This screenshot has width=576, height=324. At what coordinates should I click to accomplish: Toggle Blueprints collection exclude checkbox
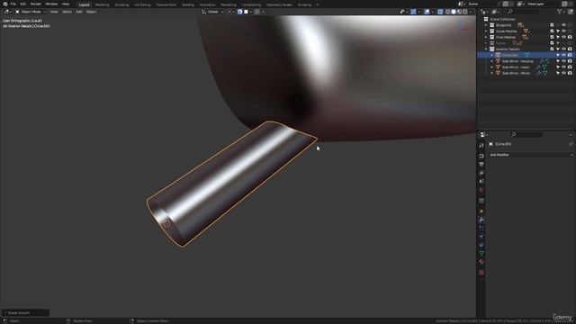[x=552, y=25]
